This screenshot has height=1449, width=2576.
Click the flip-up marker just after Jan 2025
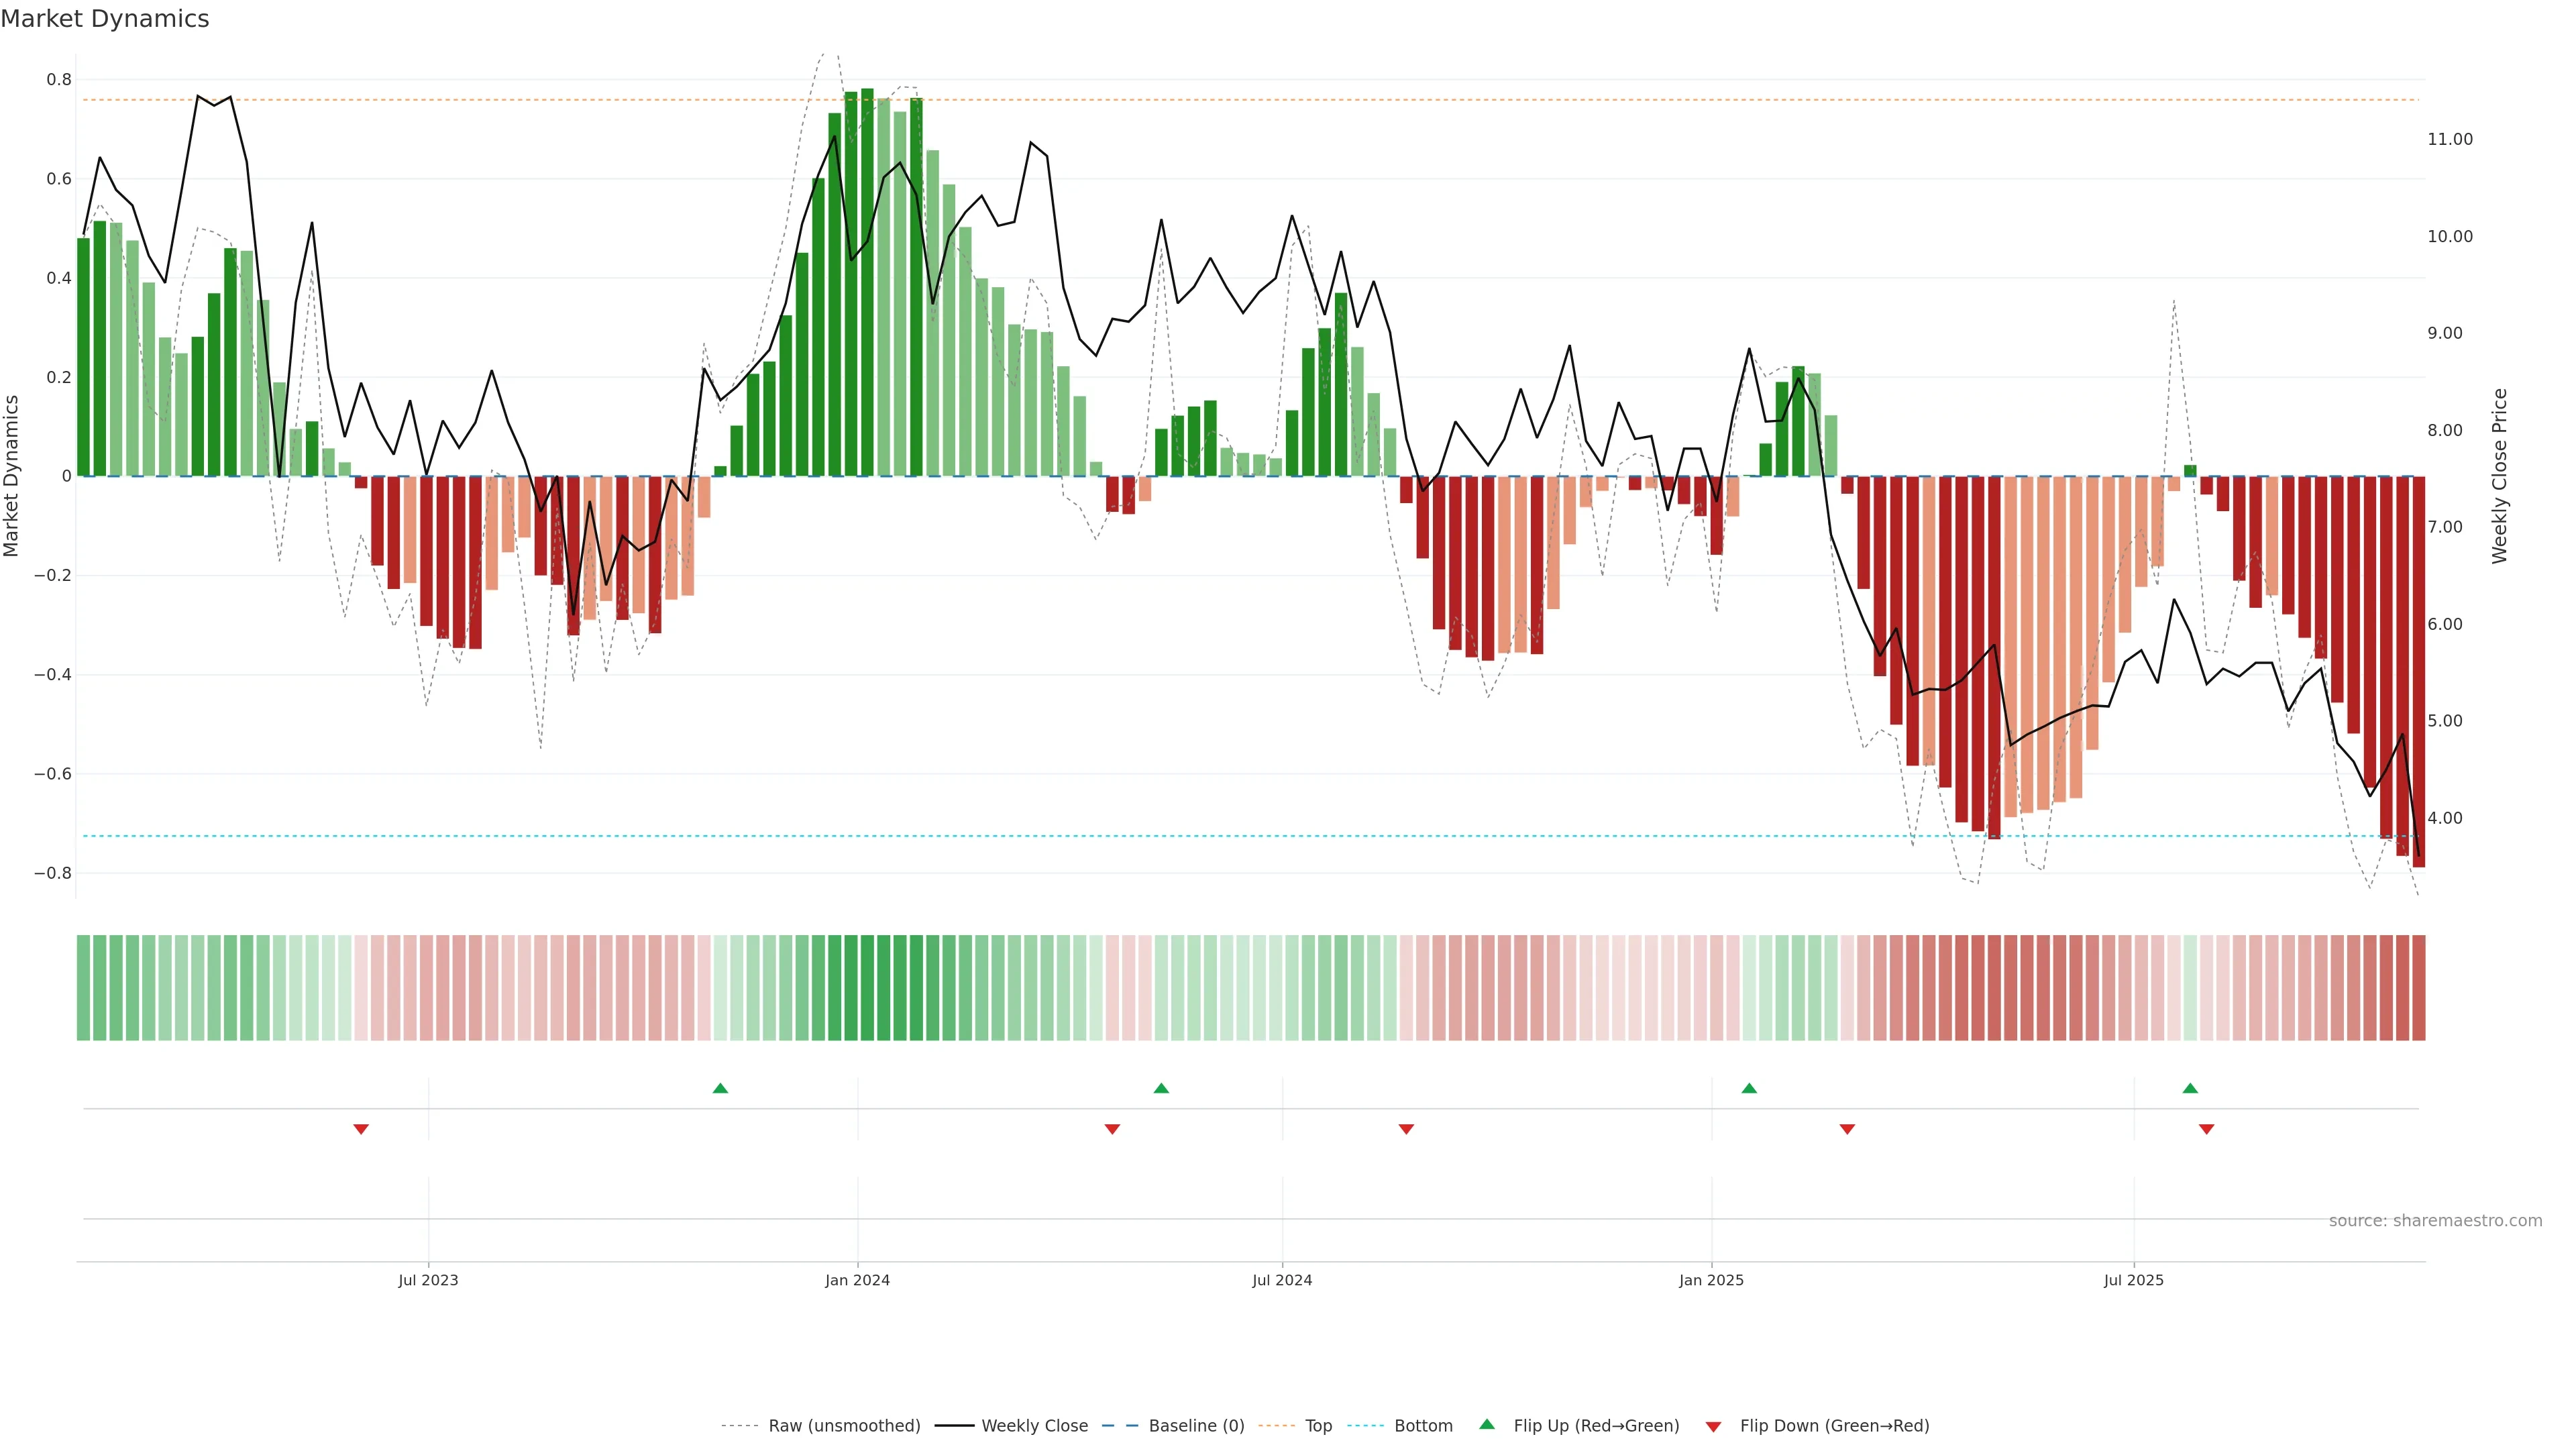click(1749, 1088)
